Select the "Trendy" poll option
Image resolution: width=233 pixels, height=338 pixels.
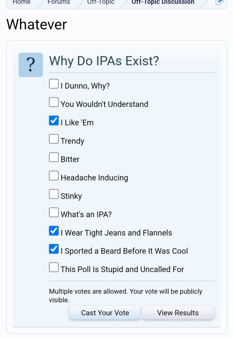point(54,139)
